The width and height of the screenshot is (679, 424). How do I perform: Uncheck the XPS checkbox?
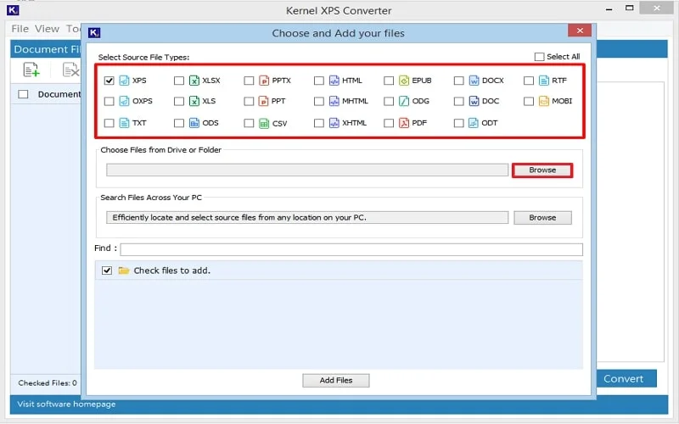click(x=109, y=81)
